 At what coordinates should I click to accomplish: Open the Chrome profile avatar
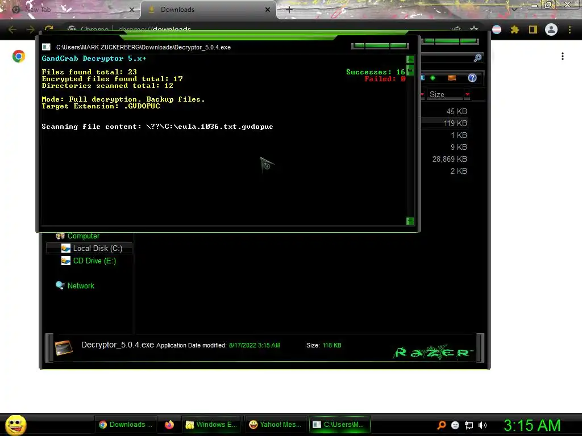(x=551, y=30)
